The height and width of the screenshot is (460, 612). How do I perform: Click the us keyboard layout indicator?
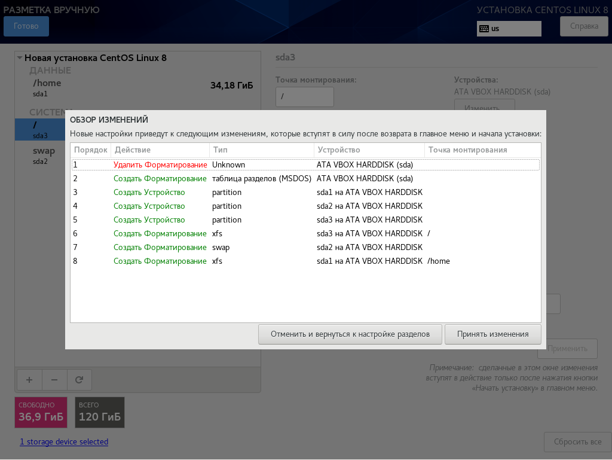click(x=509, y=29)
